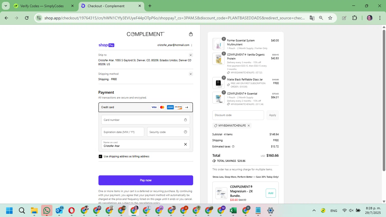Open the edit pen icon in toolbar
The width and height of the screenshot is (386, 217).
pyautogui.click(x=344, y=18)
